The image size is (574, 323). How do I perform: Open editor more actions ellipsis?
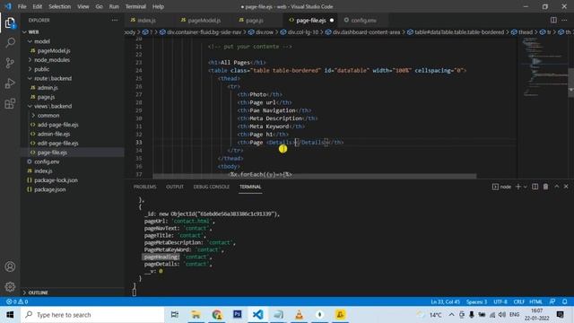[564, 20]
